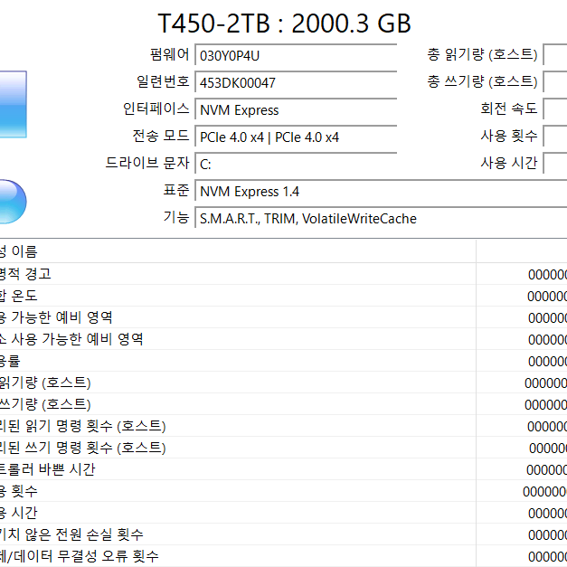Click the standard field NVM Express 1.4
Image resolution: width=567 pixels, height=567 pixels.
coord(380,192)
